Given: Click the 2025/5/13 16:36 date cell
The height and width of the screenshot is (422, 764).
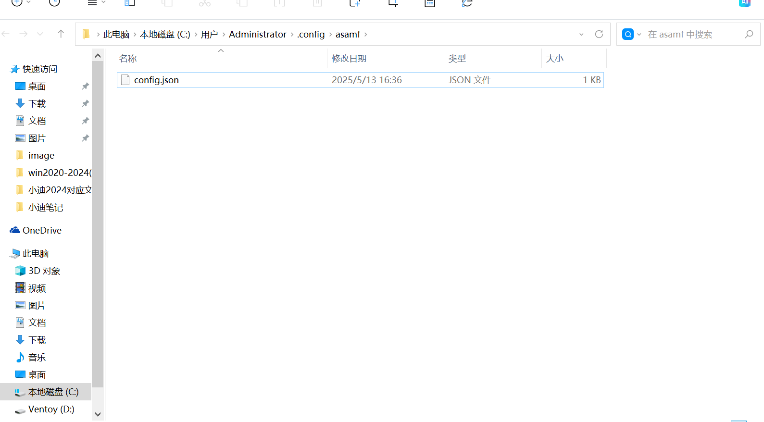Looking at the screenshot, I should pyautogui.click(x=367, y=80).
